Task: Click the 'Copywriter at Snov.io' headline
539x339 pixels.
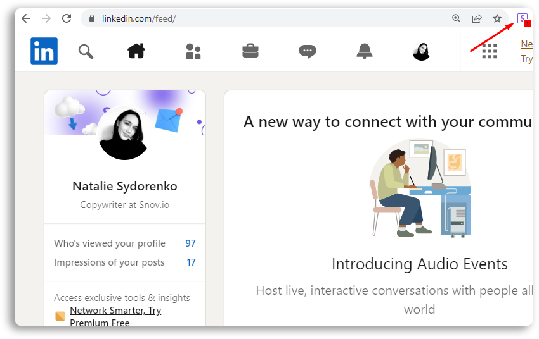Action: (125, 205)
